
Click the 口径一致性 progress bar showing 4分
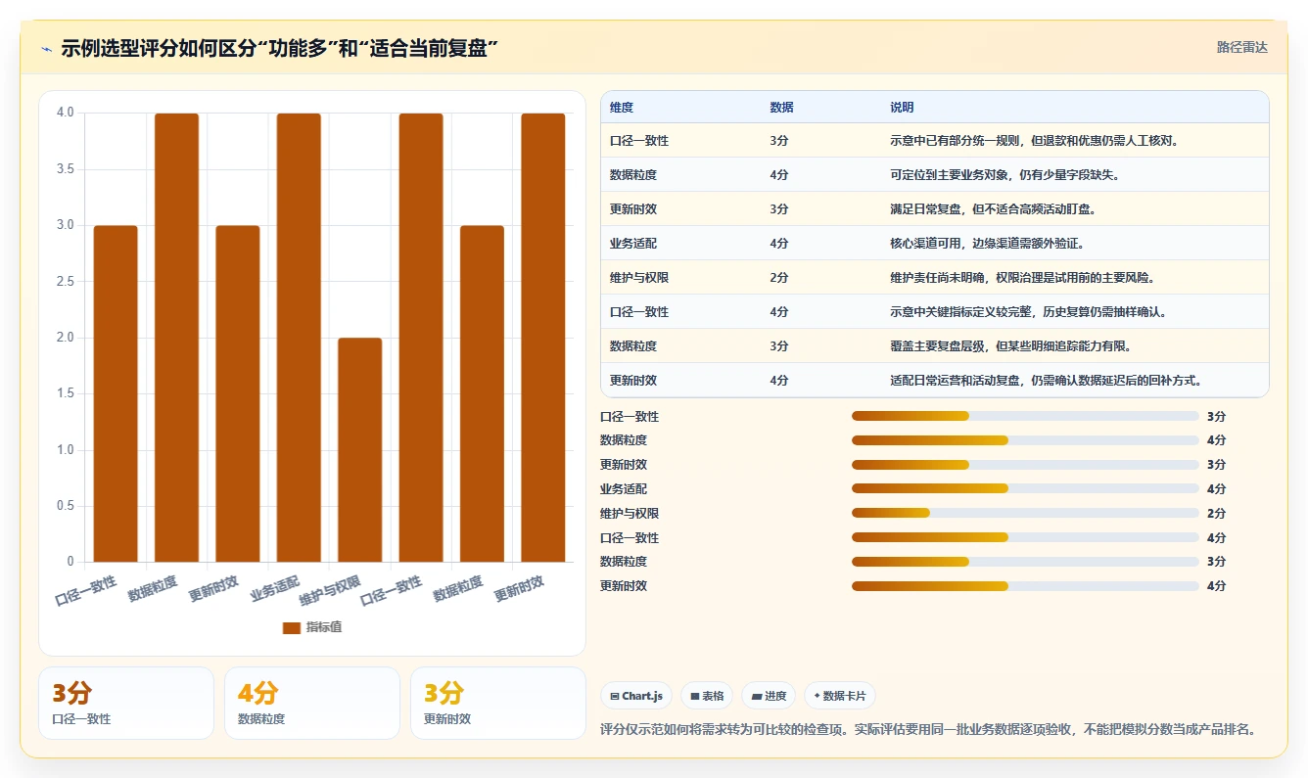[1025, 537]
